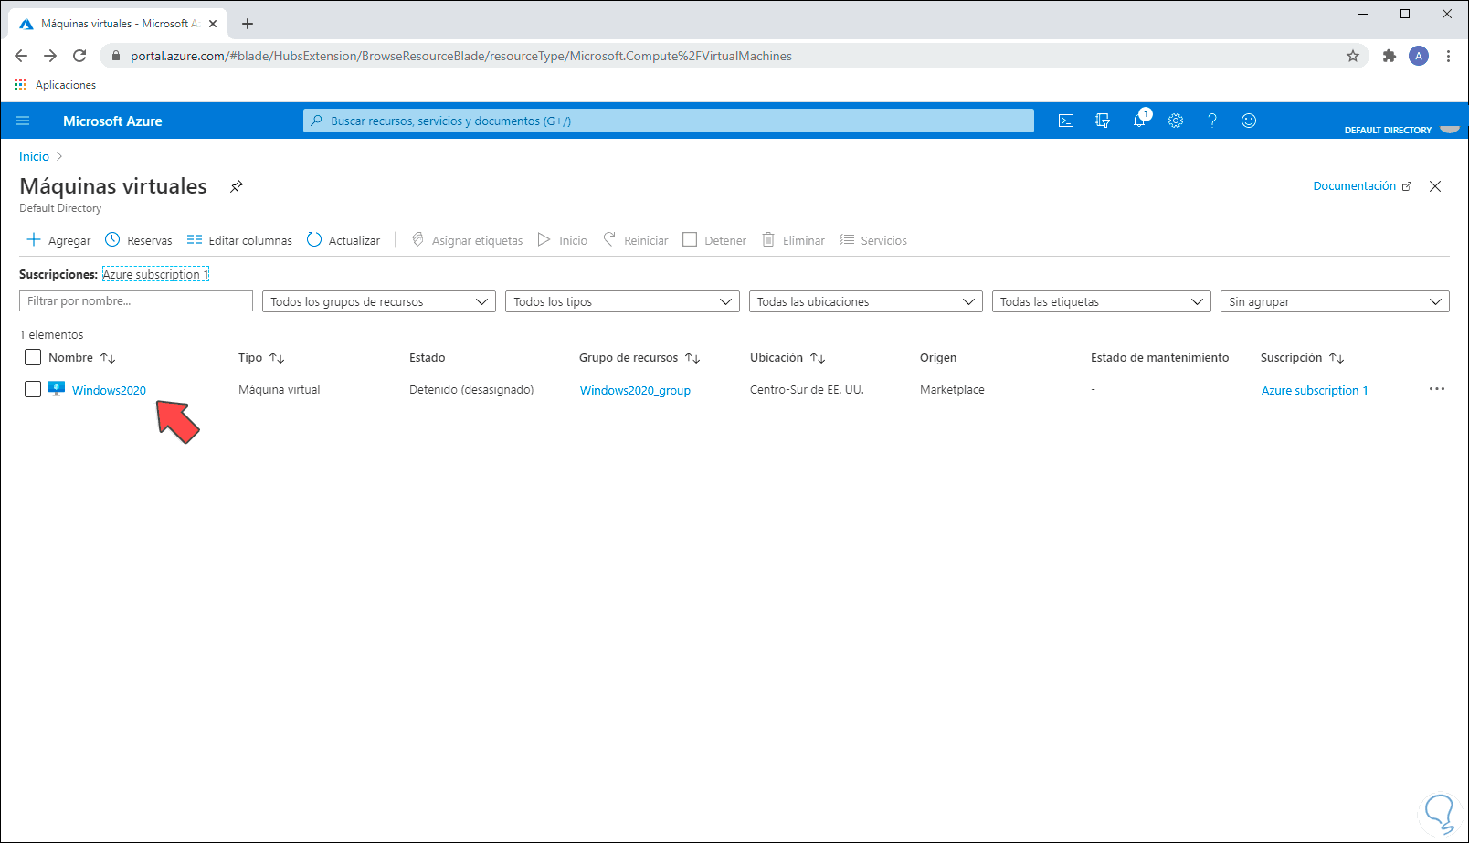Click the Centro-Sur de EE. UU. location cell

[807, 389]
